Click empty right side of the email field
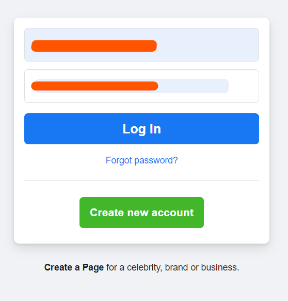Viewport: 288px width, 301px height. [x=208, y=44]
